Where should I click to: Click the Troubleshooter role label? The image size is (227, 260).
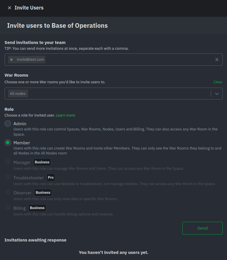pyautogui.click(x=29, y=178)
